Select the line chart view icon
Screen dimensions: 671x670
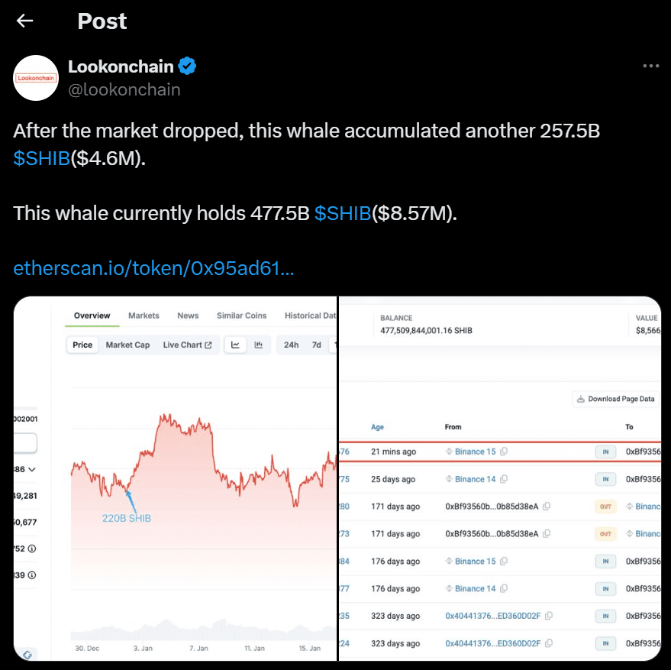[236, 344]
